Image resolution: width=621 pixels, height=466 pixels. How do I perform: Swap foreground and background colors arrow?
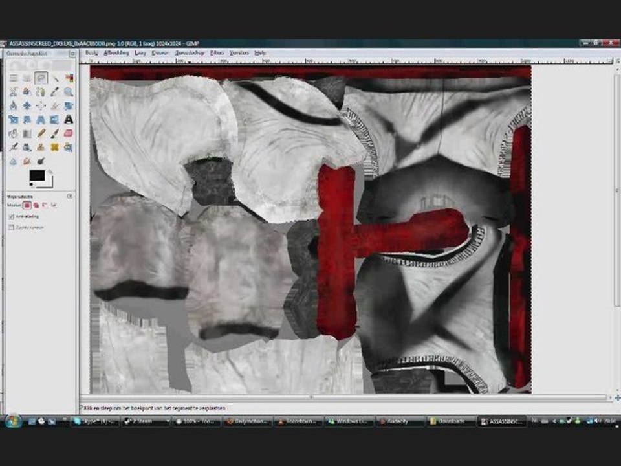point(50,172)
